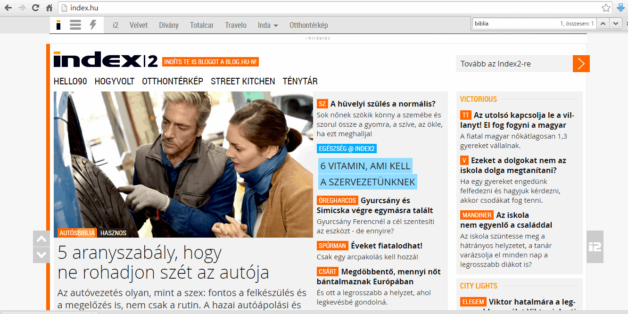This screenshot has width=628, height=314.
Task: Click the orange Indíts te is blogot banner
Action: [x=211, y=62]
